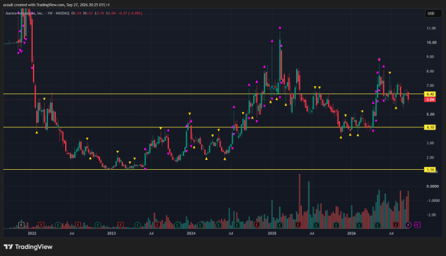Click the 6.42 yellow price label
This screenshot has width=446, height=256.
[430, 94]
